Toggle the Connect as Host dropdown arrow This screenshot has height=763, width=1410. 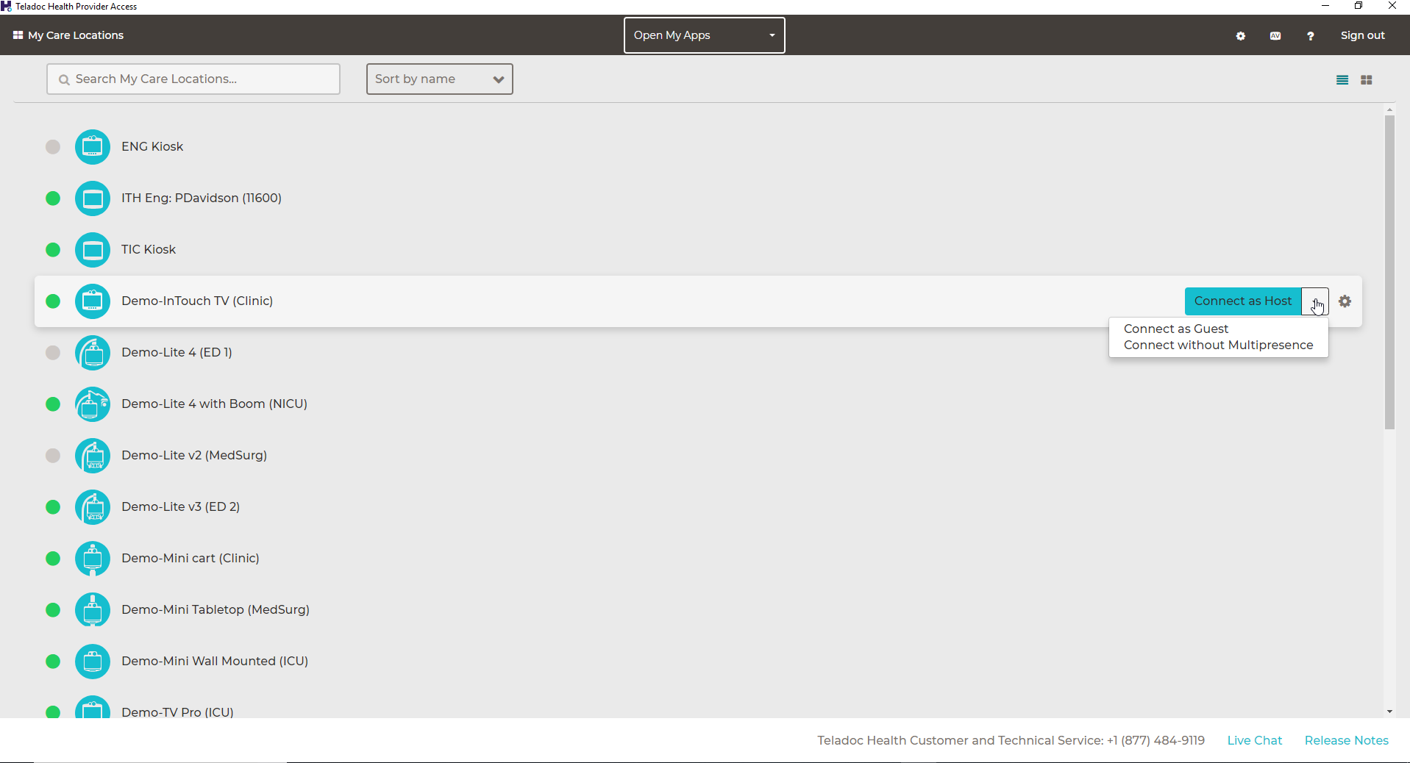point(1314,301)
